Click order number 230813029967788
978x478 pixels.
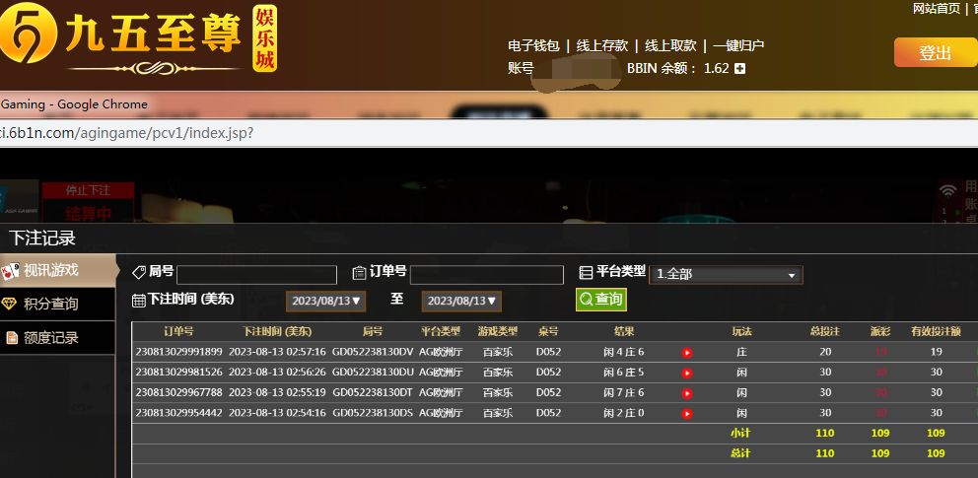coord(179,392)
